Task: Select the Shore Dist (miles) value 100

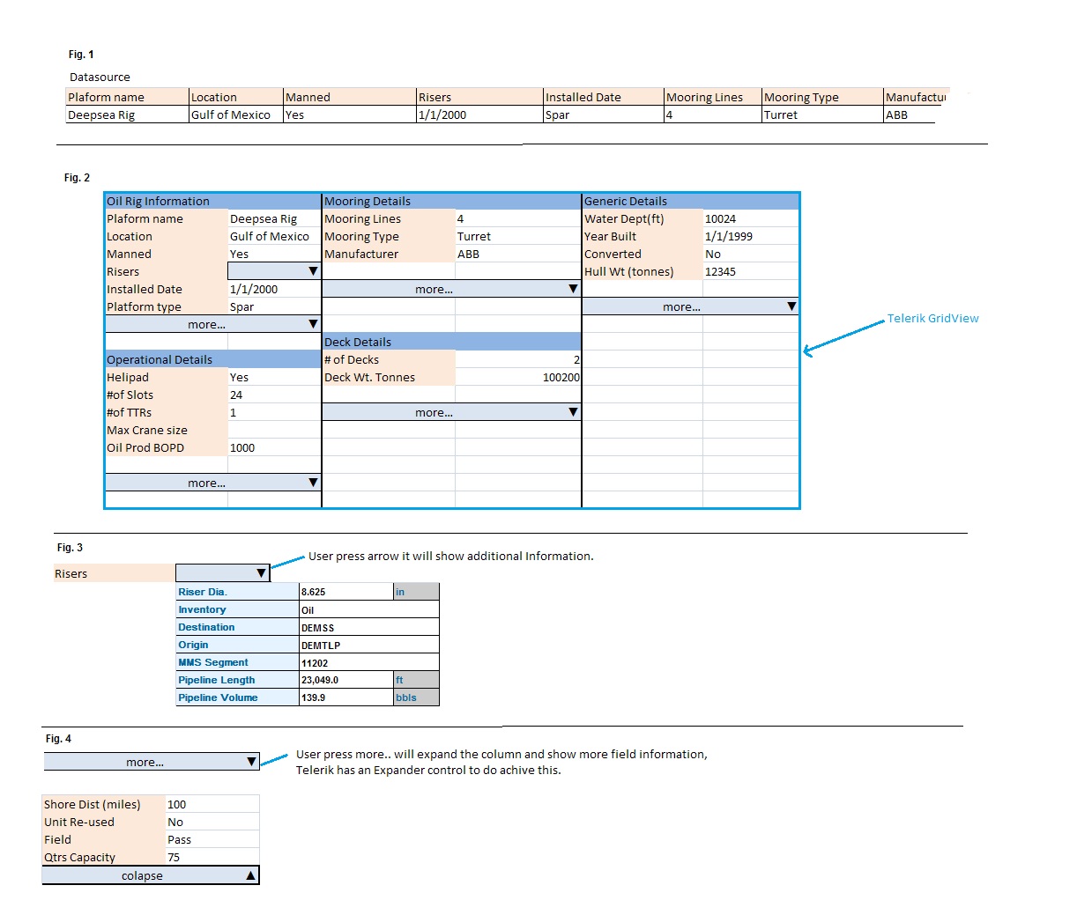Action: [x=212, y=804]
